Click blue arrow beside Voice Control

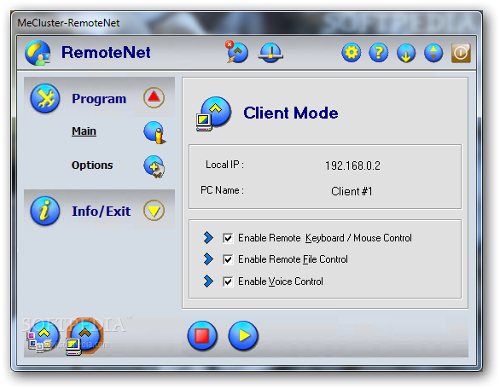[208, 282]
